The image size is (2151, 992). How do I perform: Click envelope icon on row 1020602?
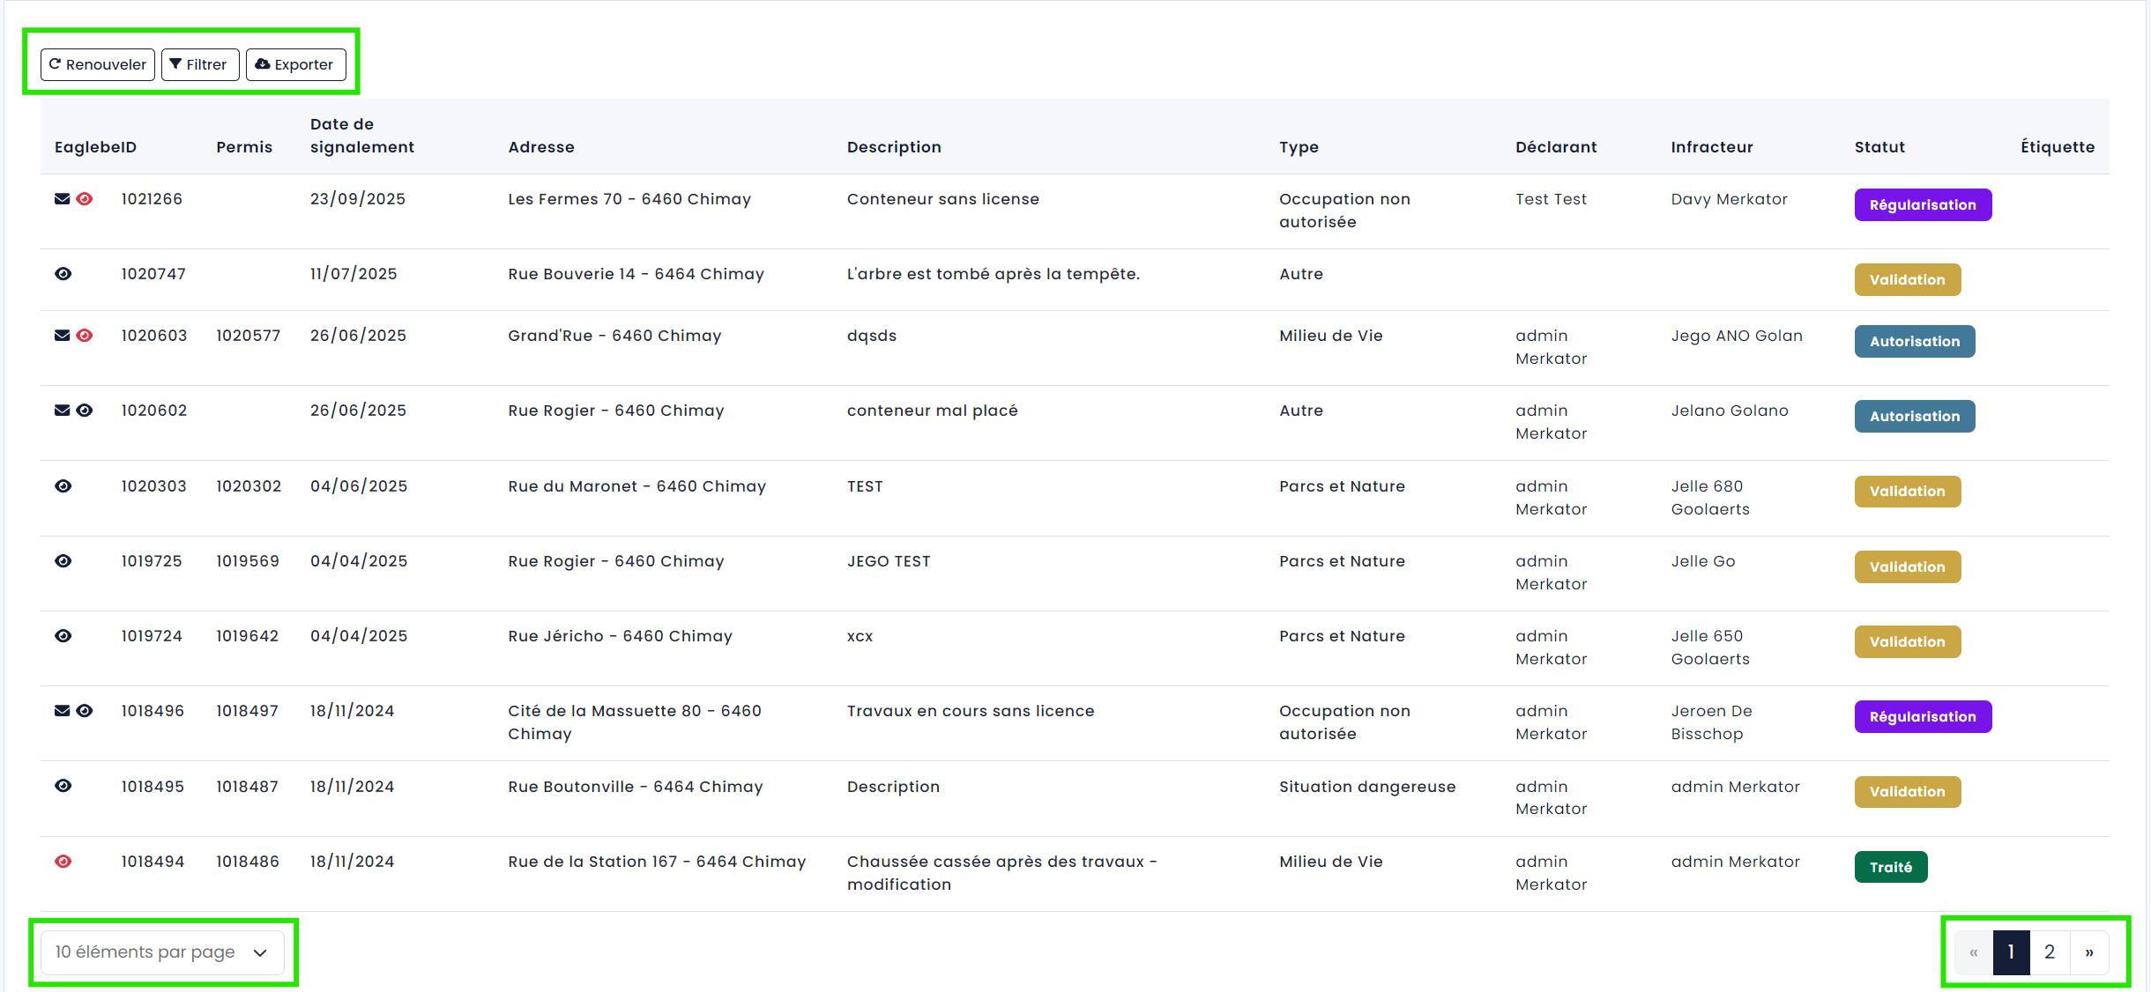pos(62,411)
